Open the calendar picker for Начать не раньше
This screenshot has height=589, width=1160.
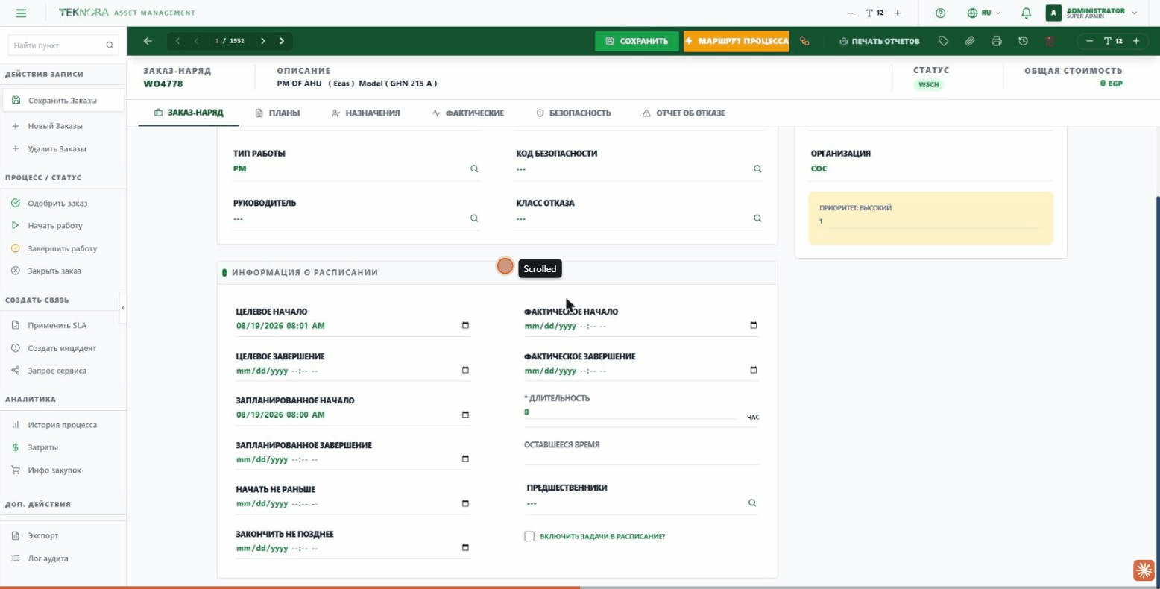(x=466, y=503)
